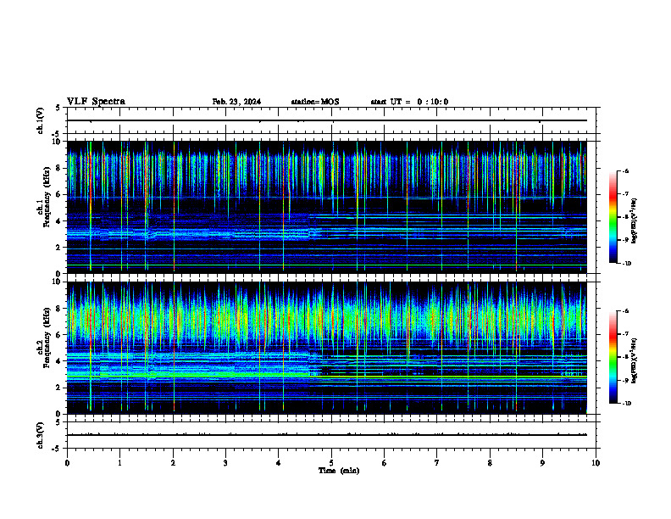Click the "ch.3(V)" waveform axis label
This screenshot has height=519, width=671.
[41, 435]
